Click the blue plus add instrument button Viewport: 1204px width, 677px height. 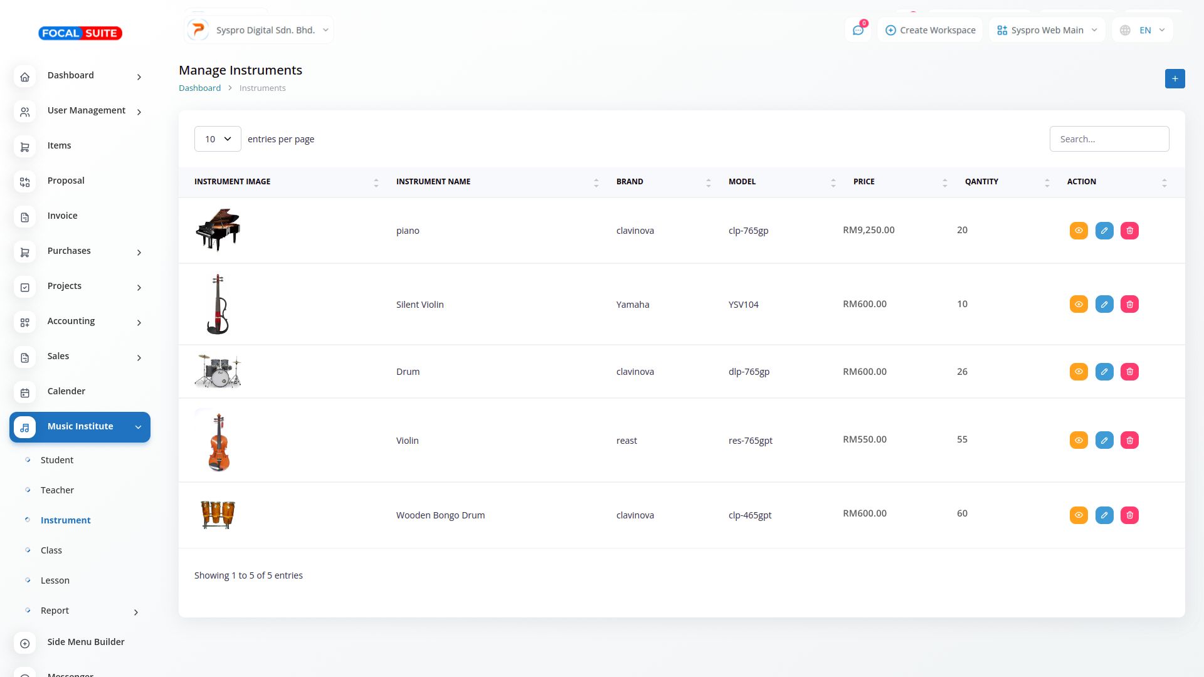[1175, 79]
